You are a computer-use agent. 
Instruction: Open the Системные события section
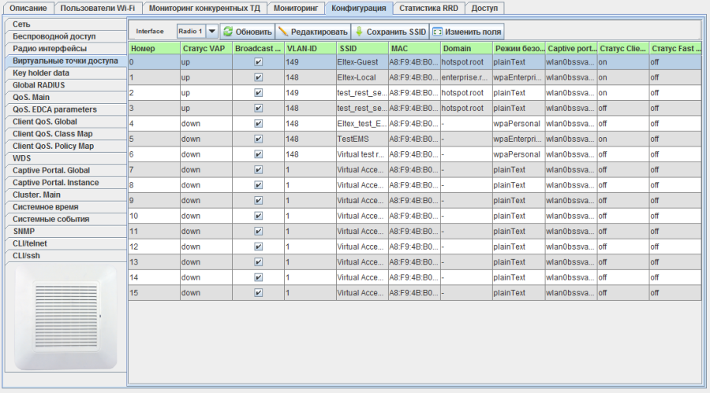[66, 219]
